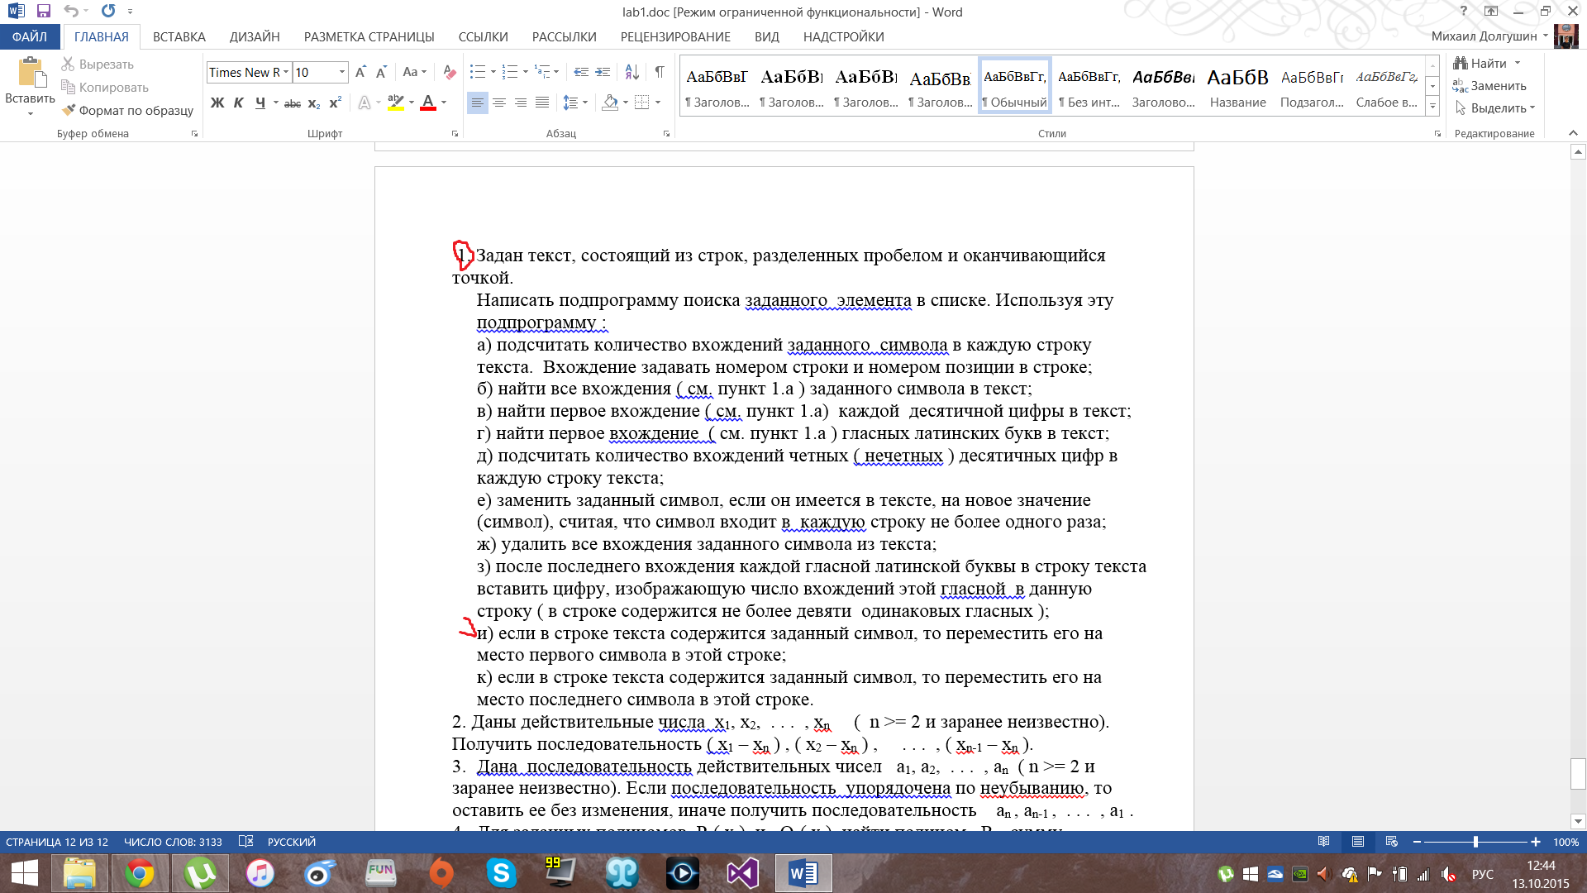The image size is (1587, 893).
Task: Click the Sort A-Z icon
Action: [x=631, y=72]
